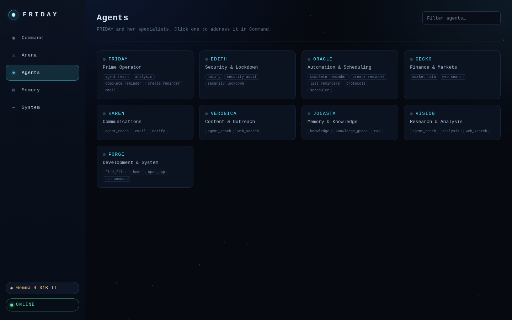Click the status dot beside ORACLE
Image resolution: width=512 pixels, height=320 pixels.
coord(309,59)
